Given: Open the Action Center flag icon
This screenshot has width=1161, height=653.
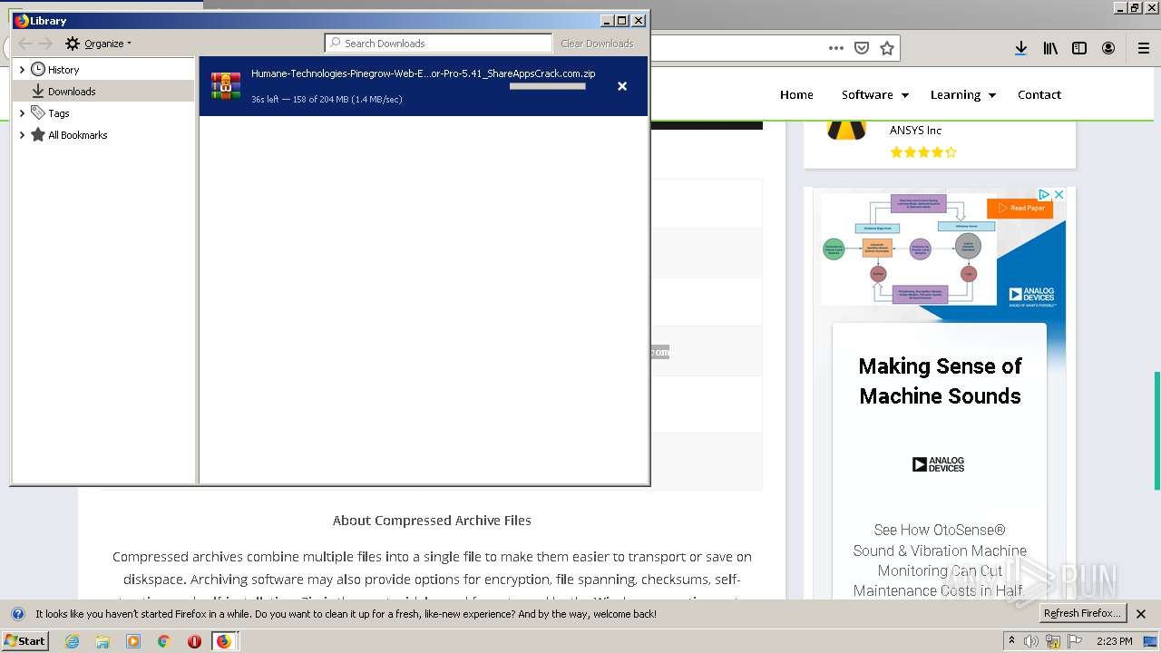Looking at the screenshot, I should 1074,641.
